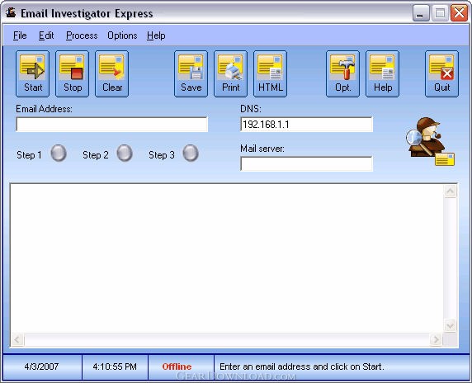The image size is (472, 383).
Task: Click inside the results output area
Action: 227,258
